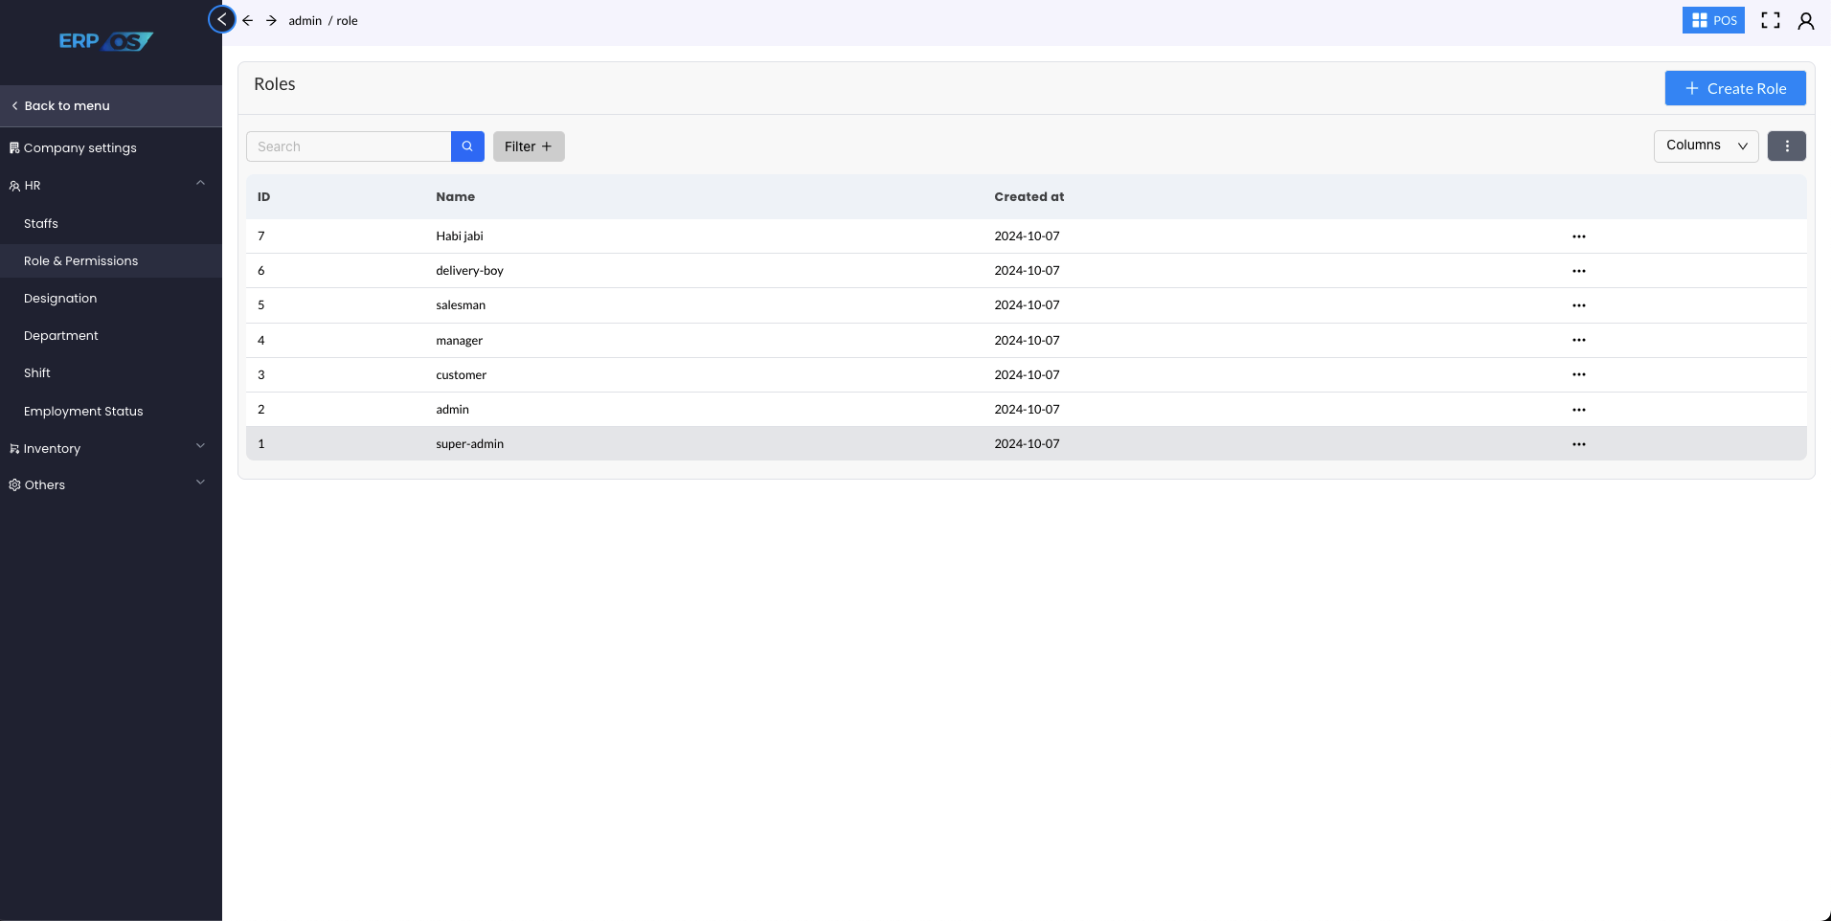This screenshot has width=1831, height=921.
Task: Go to Designation menu item
Action: coord(60,298)
